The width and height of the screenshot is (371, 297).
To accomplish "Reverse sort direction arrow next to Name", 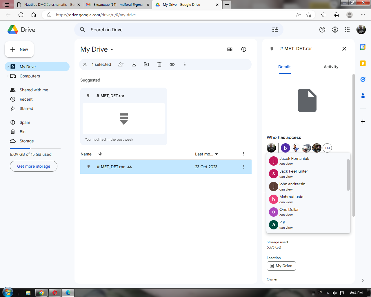I will 100,154.
